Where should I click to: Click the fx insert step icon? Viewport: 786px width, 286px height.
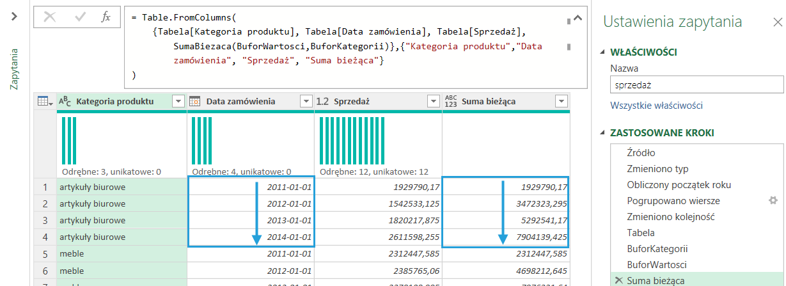pyautogui.click(x=106, y=17)
